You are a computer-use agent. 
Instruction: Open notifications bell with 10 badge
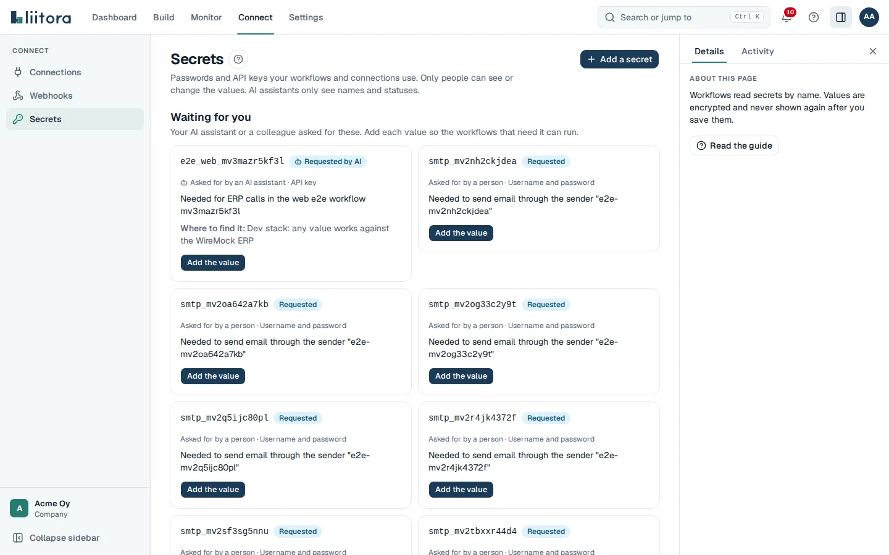pyautogui.click(x=787, y=17)
